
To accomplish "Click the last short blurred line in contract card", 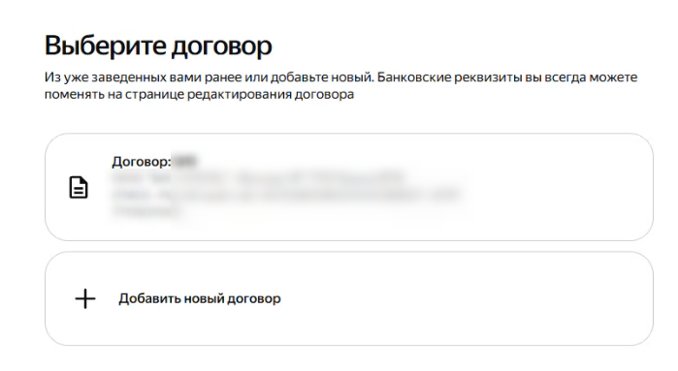I will [x=146, y=211].
